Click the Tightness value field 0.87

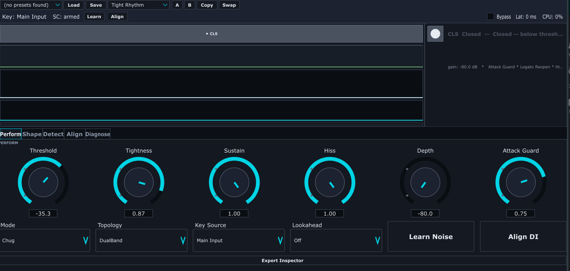click(x=139, y=213)
